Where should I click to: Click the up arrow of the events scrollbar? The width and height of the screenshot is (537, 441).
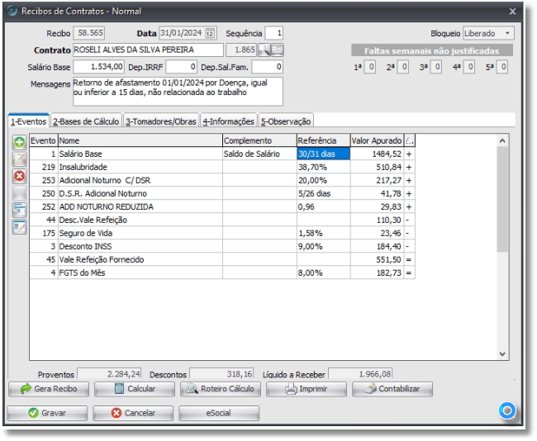(x=502, y=140)
